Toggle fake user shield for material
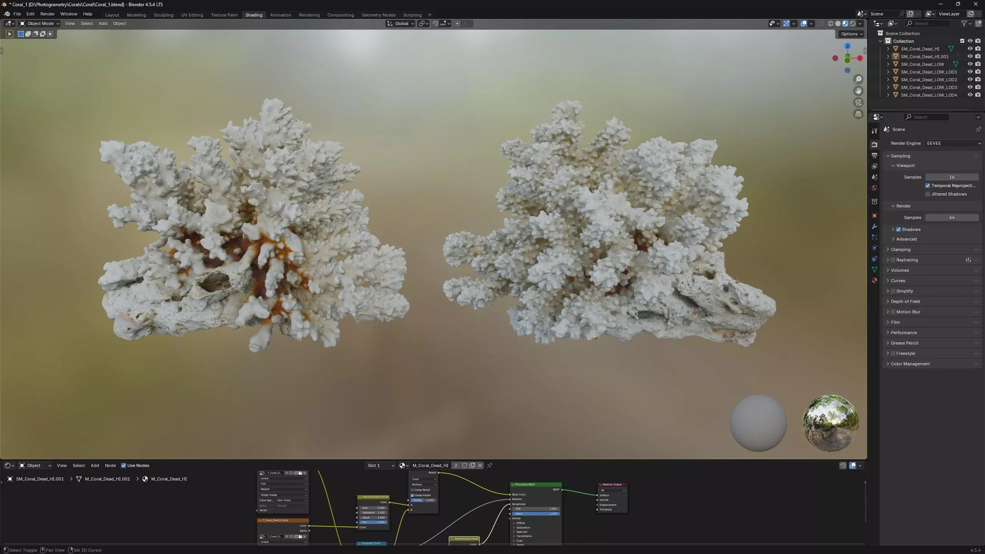The image size is (985, 554). coord(465,465)
